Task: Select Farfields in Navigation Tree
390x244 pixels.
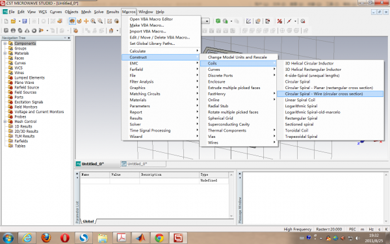Action: (21, 141)
